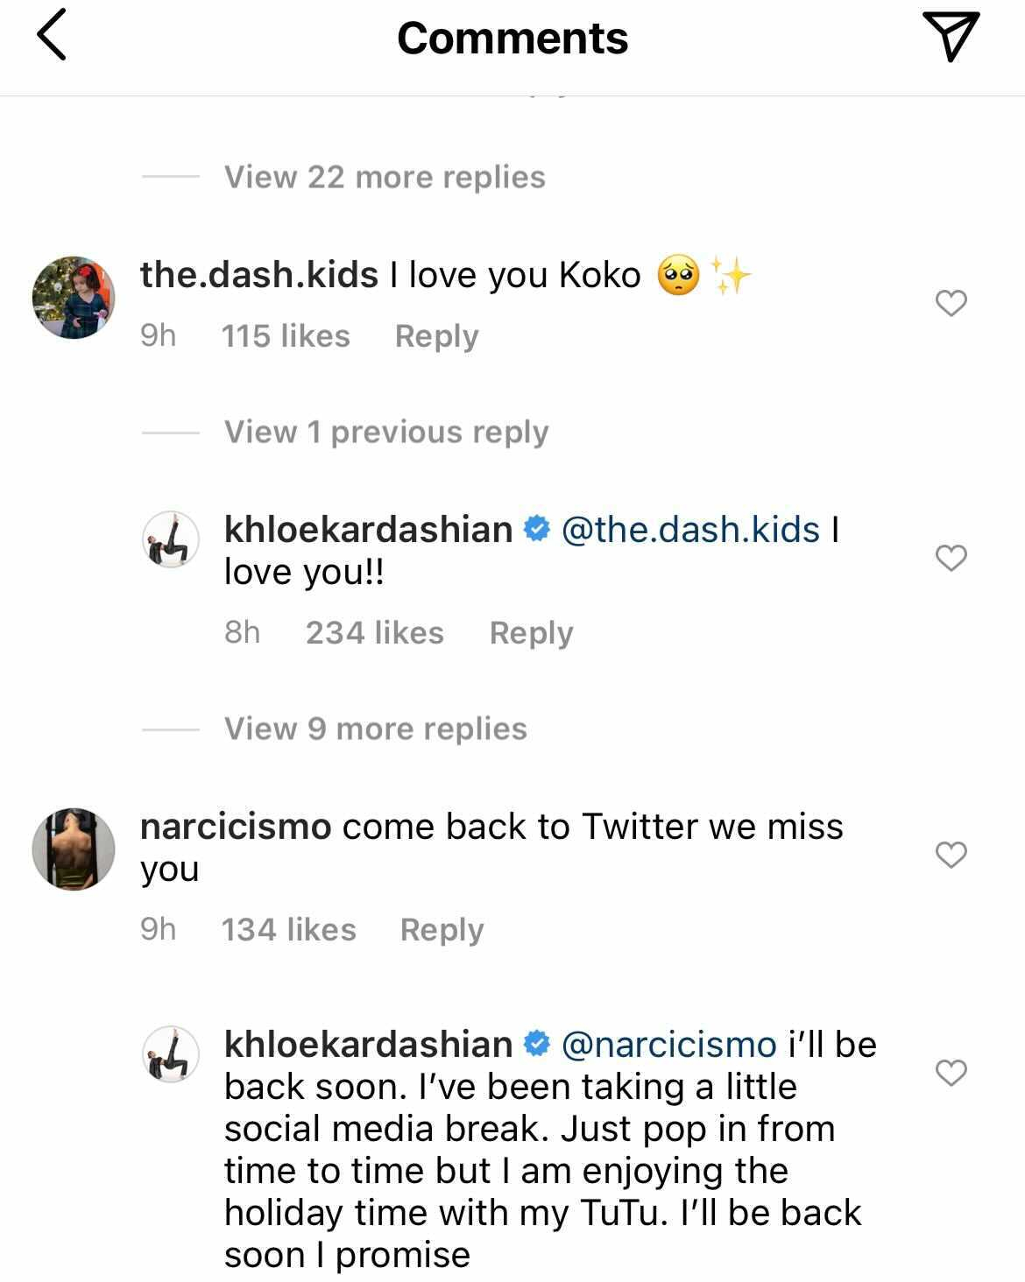This screenshot has width=1025, height=1282.
Task: Expand View 22 more replies
Action: [385, 177]
